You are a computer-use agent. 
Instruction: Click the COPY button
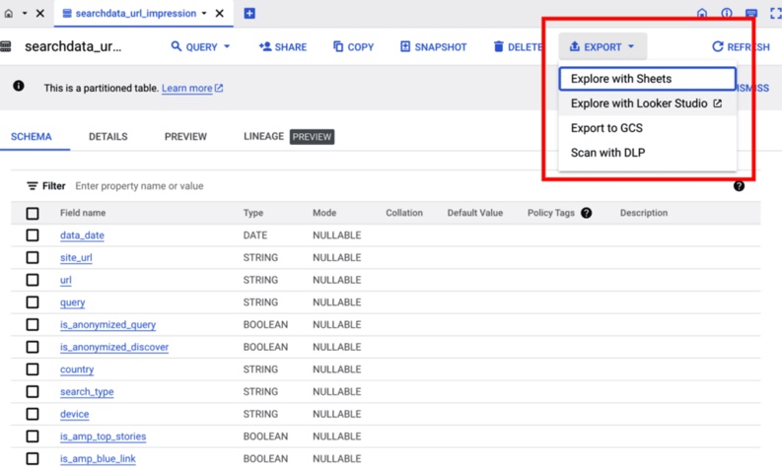pos(353,47)
